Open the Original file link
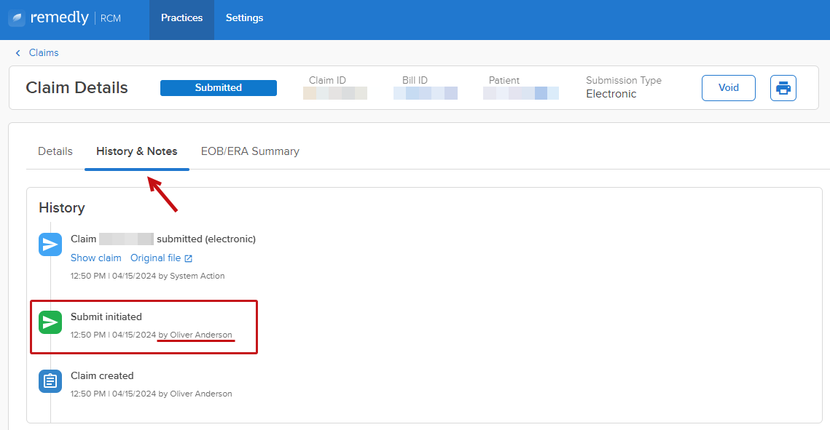This screenshot has height=430, width=830. (156, 258)
